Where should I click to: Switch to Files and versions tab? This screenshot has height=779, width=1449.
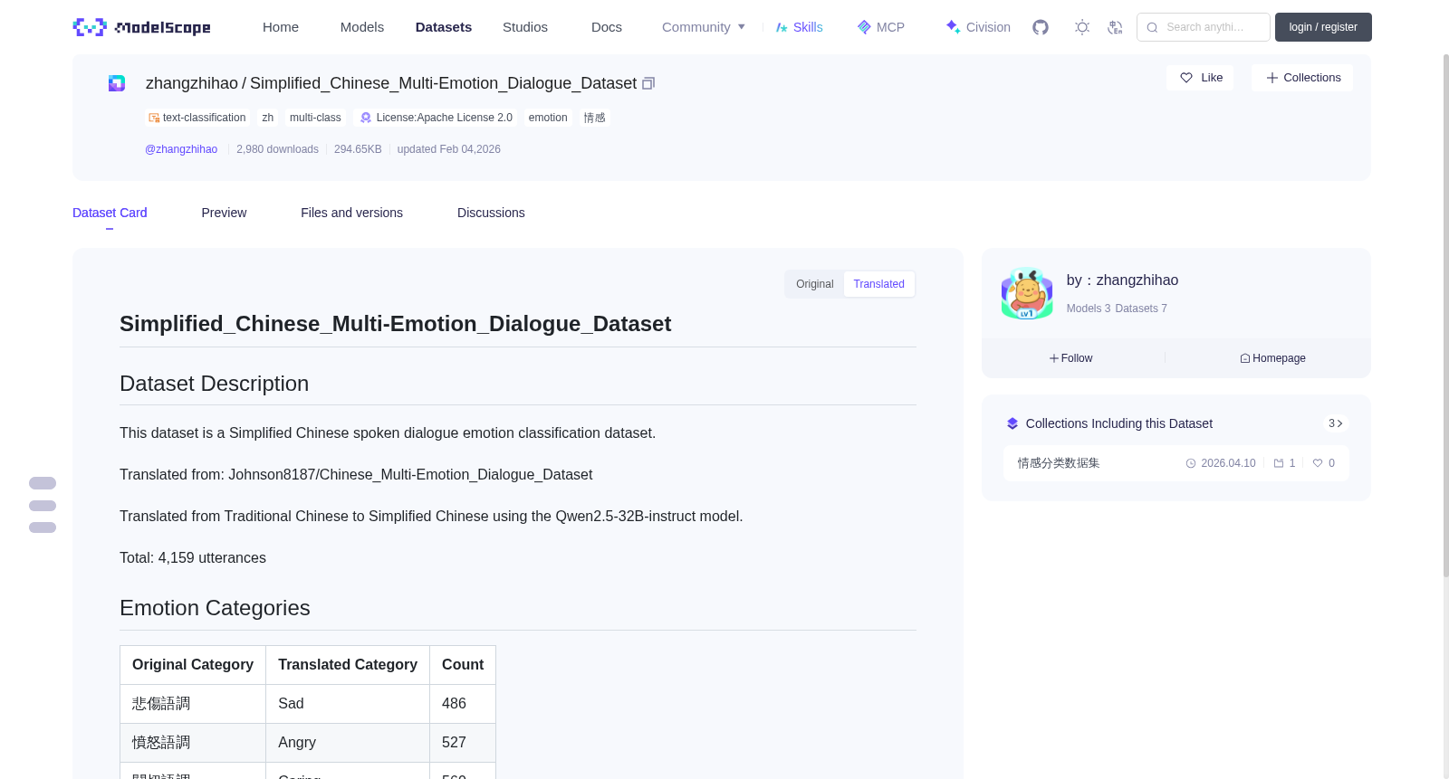point(351,213)
